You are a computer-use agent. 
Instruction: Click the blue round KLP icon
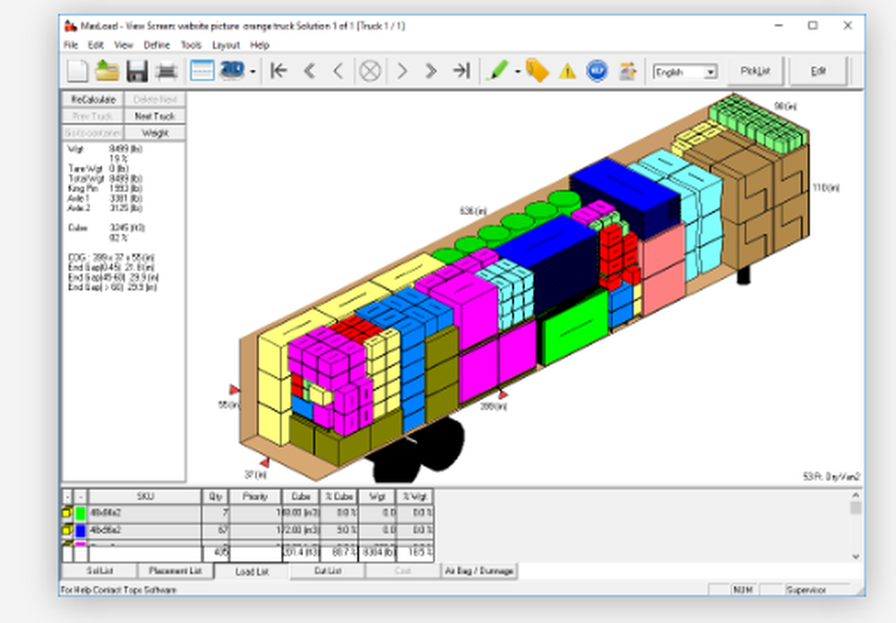pyautogui.click(x=597, y=71)
